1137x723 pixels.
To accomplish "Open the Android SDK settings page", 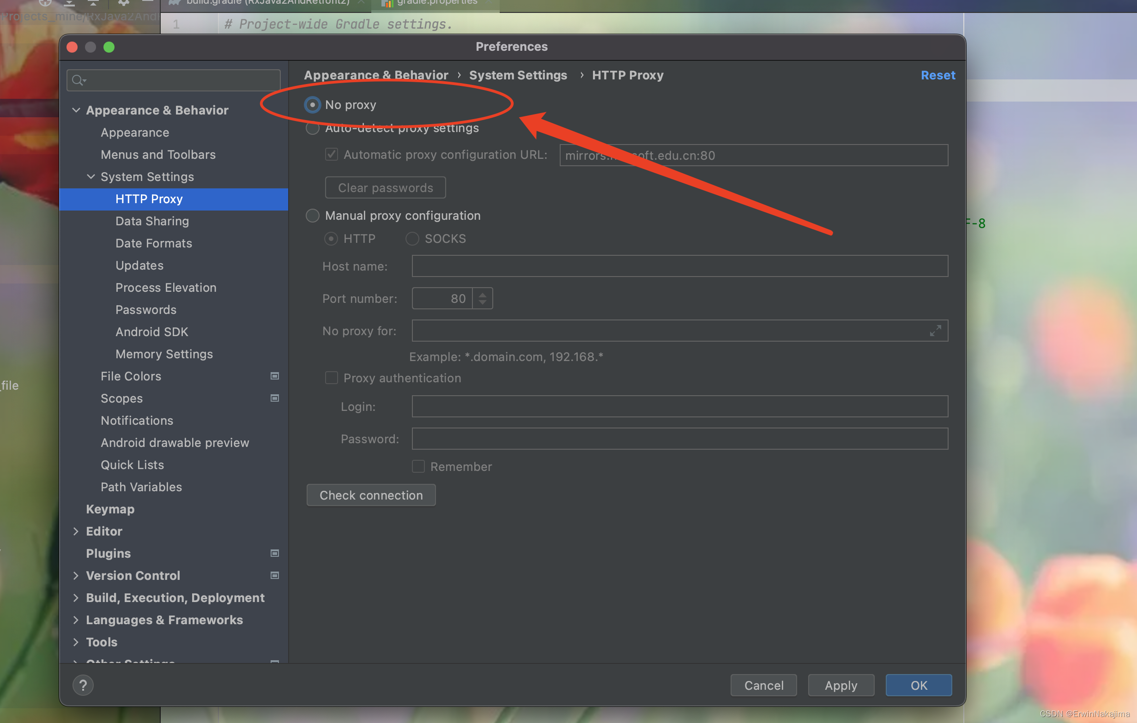I will [x=151, y=332].
